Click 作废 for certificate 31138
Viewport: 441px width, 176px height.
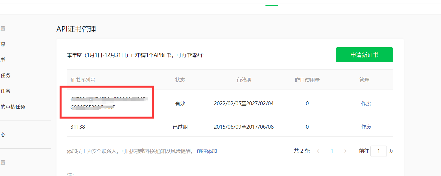tap(366, 127)
